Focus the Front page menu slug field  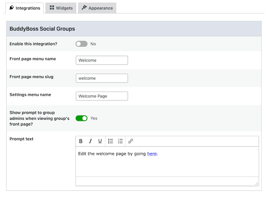click(x=102, y=78)
